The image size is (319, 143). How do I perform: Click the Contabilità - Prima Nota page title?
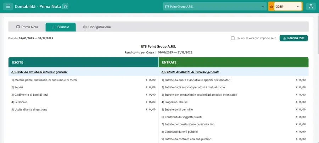pyautogui.click(x=38, y=6)
